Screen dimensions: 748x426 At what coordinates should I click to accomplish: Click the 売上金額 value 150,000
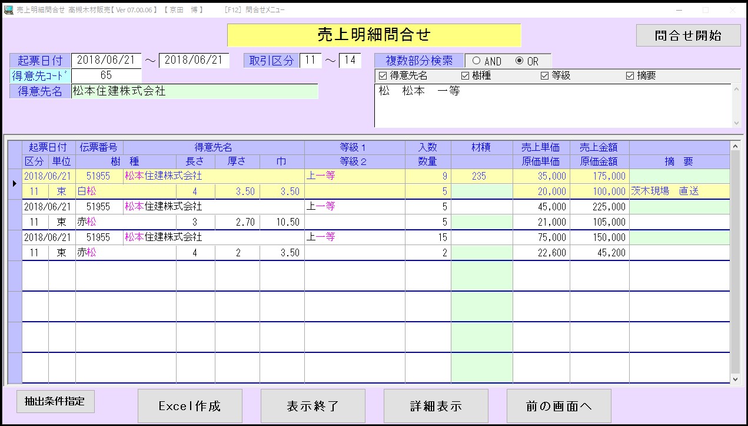click(x=599, y=237)
